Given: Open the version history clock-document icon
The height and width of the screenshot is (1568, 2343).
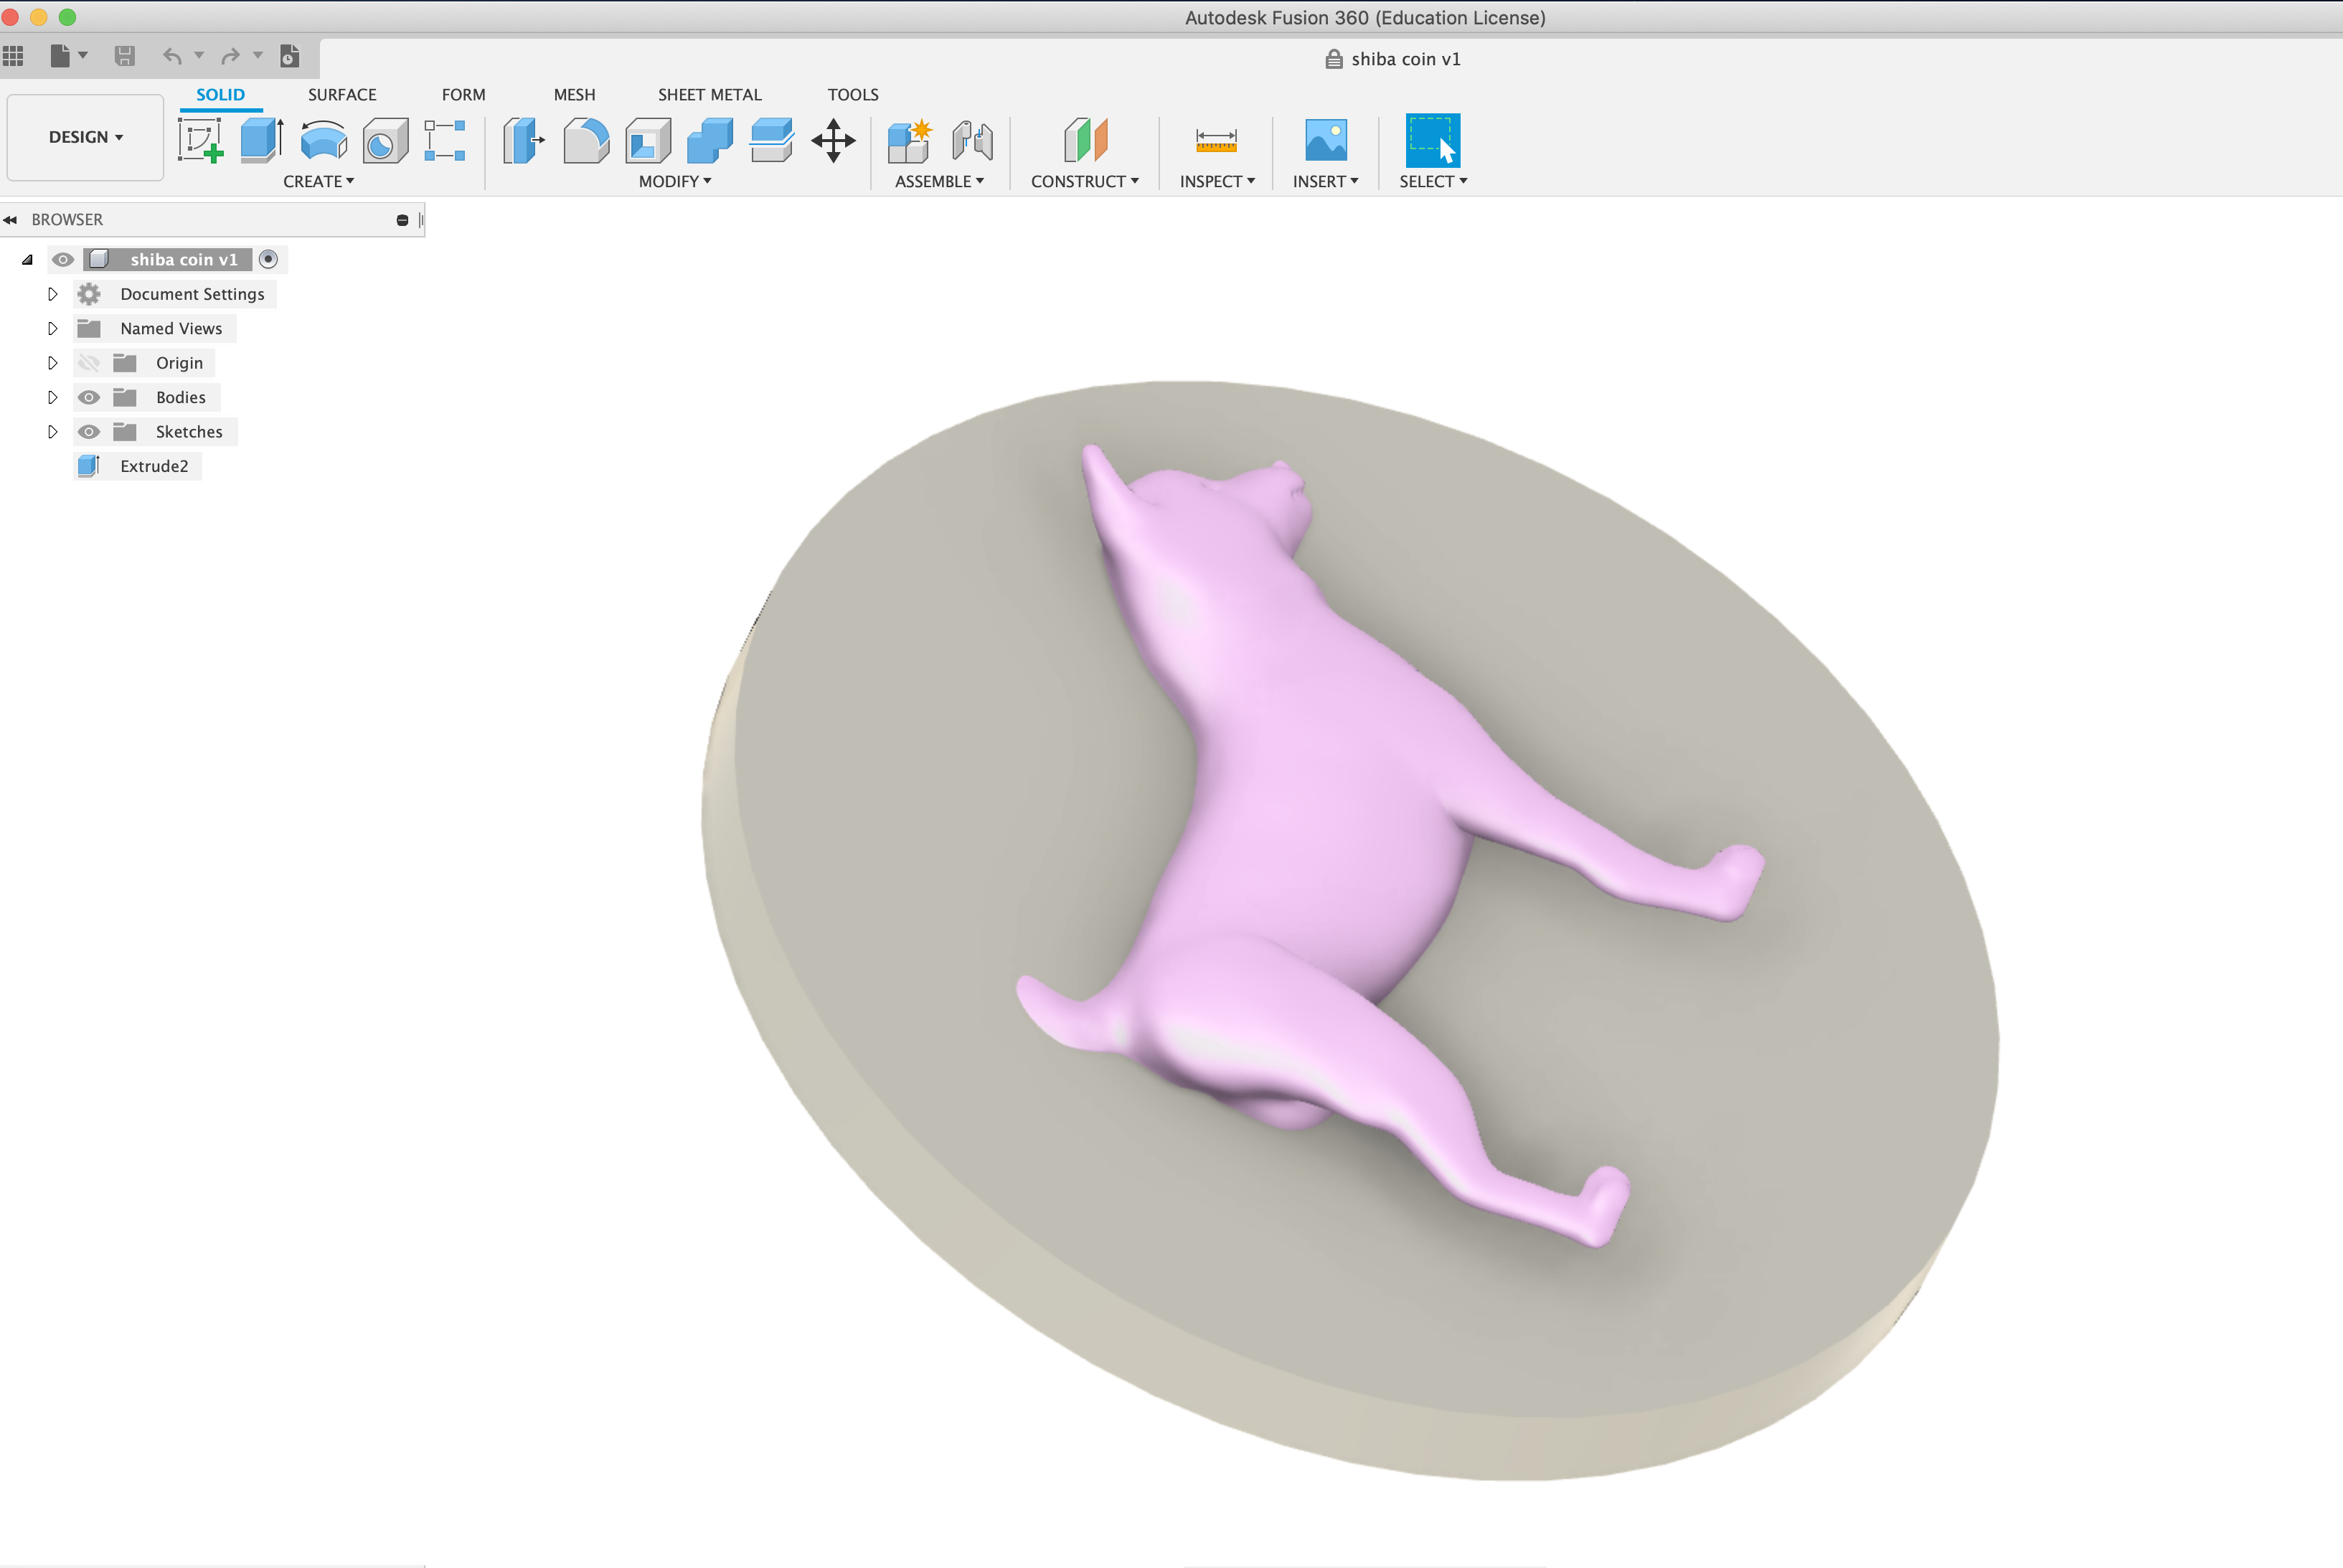Looking at the screenshot, I should coord(289,56).
